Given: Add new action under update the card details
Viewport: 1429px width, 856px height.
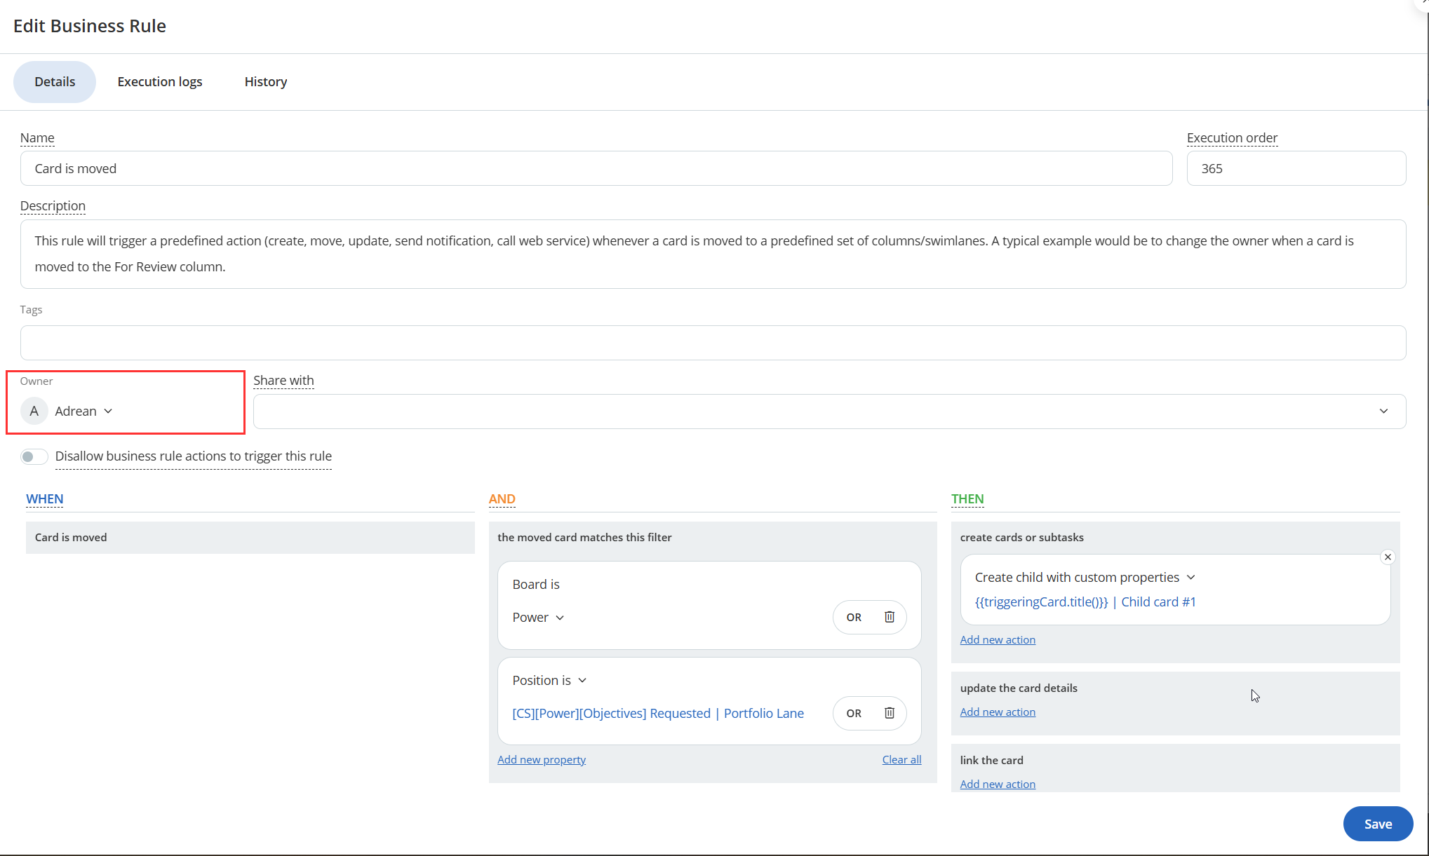Looking at the screenshot, I should coord(997,712).
